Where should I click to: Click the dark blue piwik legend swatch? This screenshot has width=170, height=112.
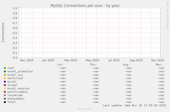pyautogui.click(x=5, y=82)
